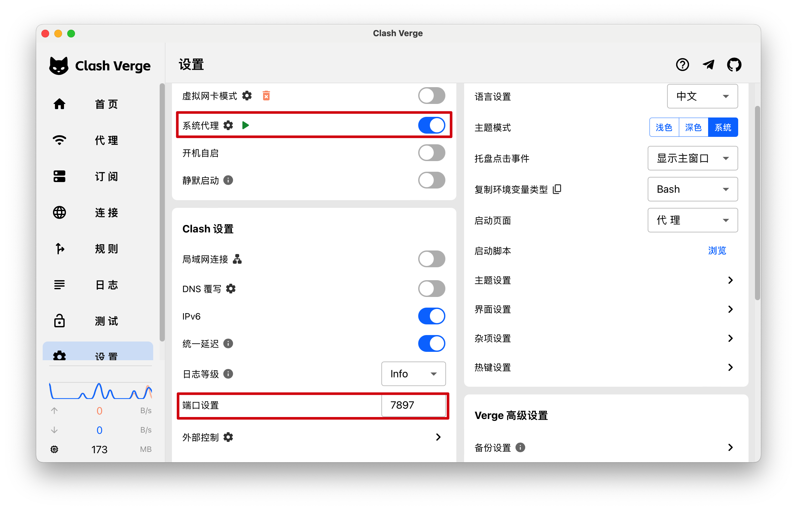Select the 深色 theme mode button
Screen dimensions: 797x510
[693, 127]
